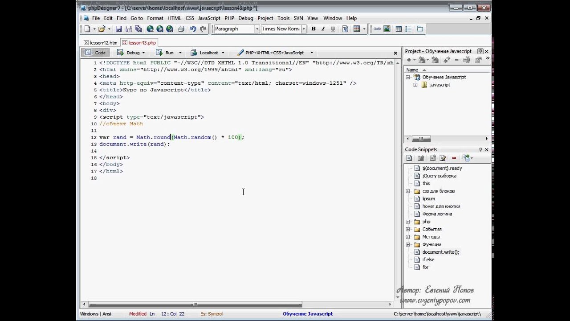The image size is (570, 321).
Task: Click the edit snippet pencil icon
Action: tap(443, 158)
